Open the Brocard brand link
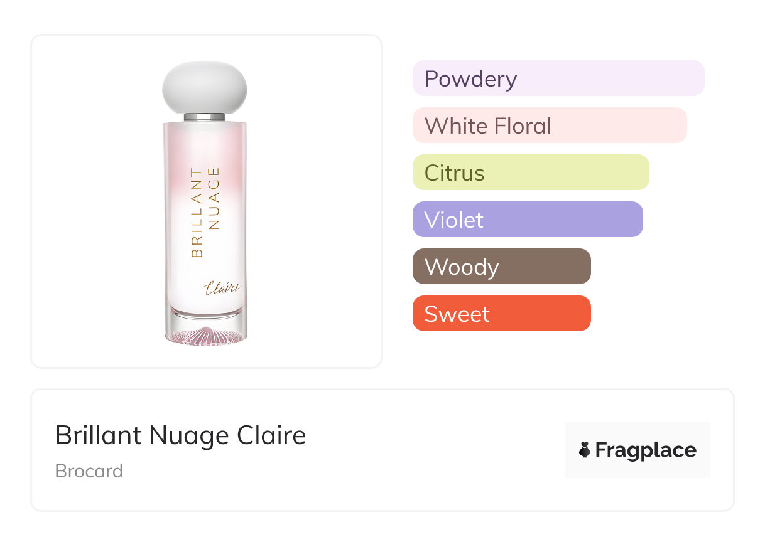Screen dimensions: 765x542 click(x=89, y=470)
